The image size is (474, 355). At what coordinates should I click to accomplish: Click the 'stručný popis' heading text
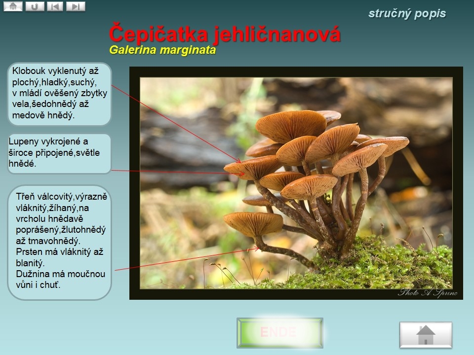pos(407,14)
